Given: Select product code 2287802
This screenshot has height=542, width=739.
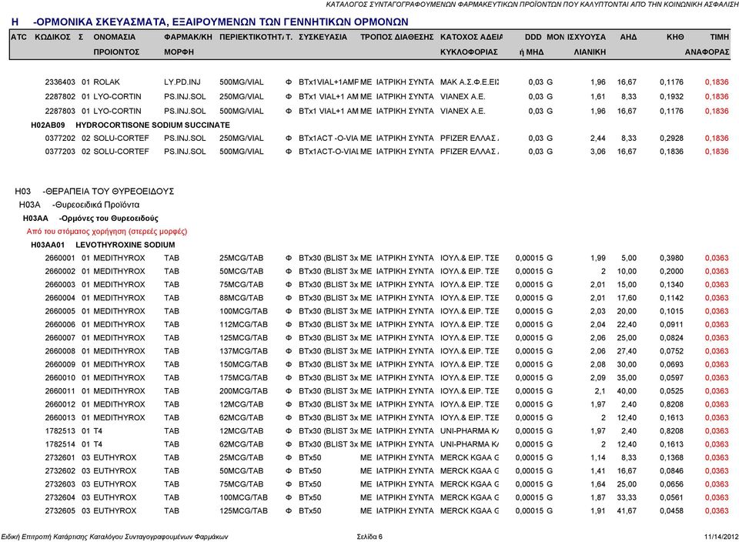Looking at the screenshot, I should [60, 96].
